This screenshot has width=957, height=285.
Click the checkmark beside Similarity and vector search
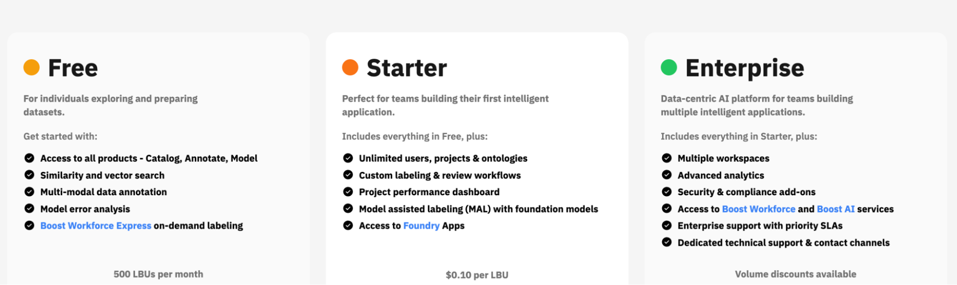pyautogui.click(x=30, y=175)
